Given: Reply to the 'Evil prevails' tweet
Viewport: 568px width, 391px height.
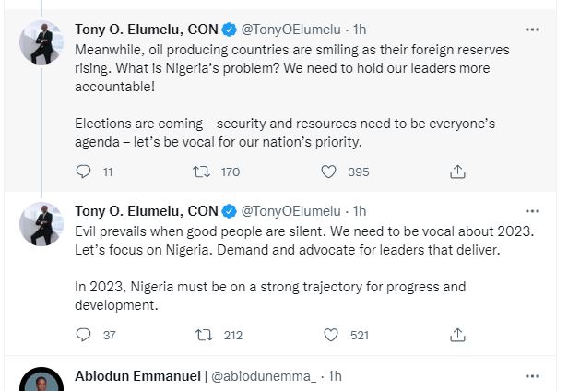Looking at the screenshot, I should [83, 335].
